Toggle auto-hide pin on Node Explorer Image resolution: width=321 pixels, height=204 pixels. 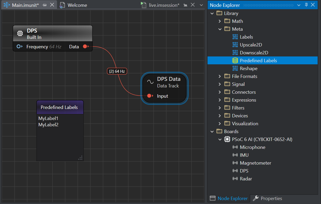point(306,5)
